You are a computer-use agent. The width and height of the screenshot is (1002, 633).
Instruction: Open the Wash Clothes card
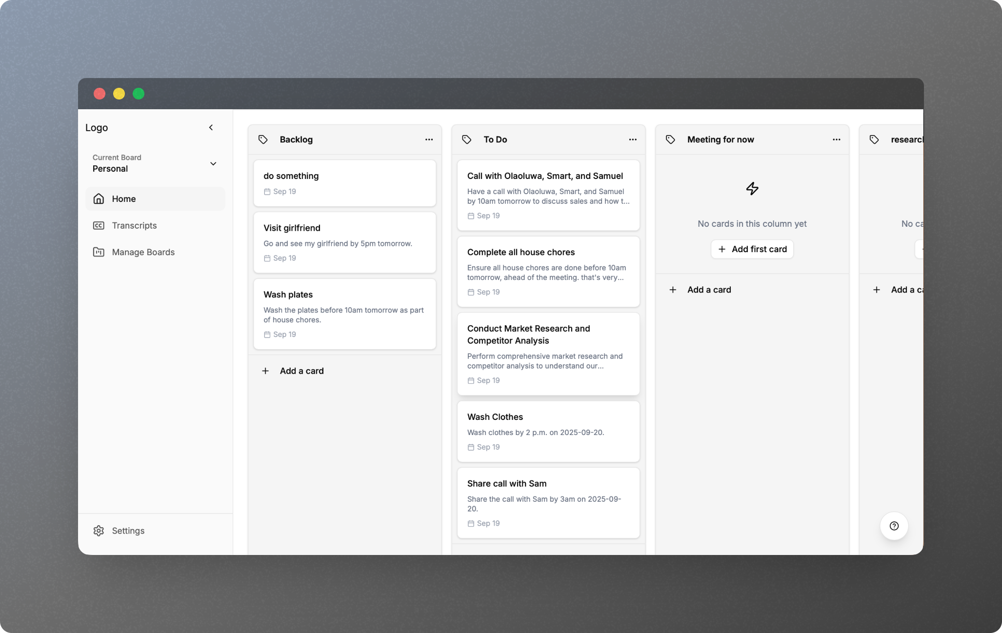click(x=548, y=431)
